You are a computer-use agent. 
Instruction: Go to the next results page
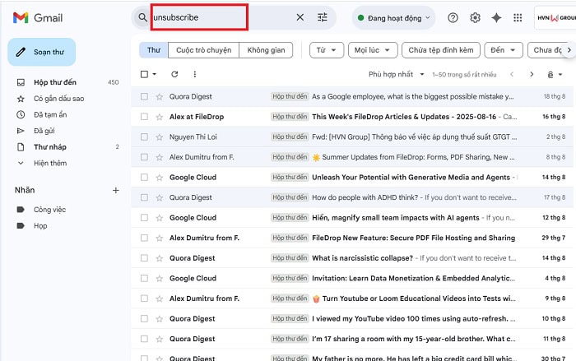[x=532, y=74]
